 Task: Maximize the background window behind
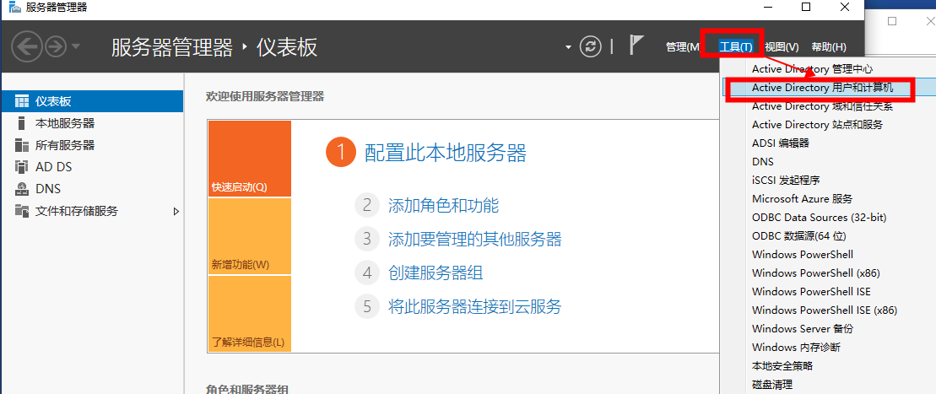[x=892, y=21]
